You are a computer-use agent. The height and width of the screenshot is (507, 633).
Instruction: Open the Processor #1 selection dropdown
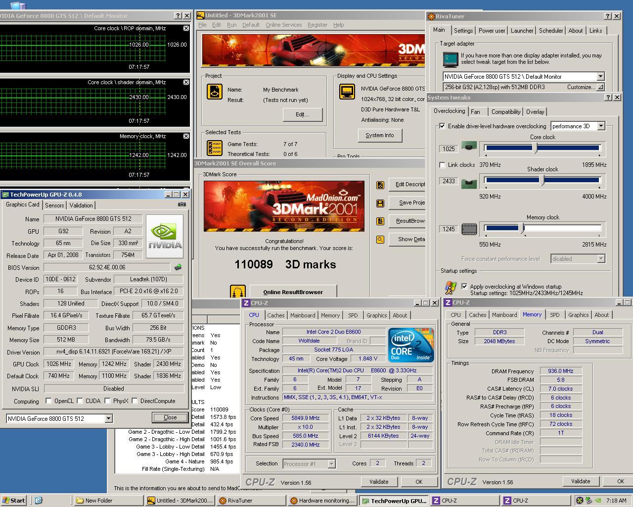coord(331,464)
